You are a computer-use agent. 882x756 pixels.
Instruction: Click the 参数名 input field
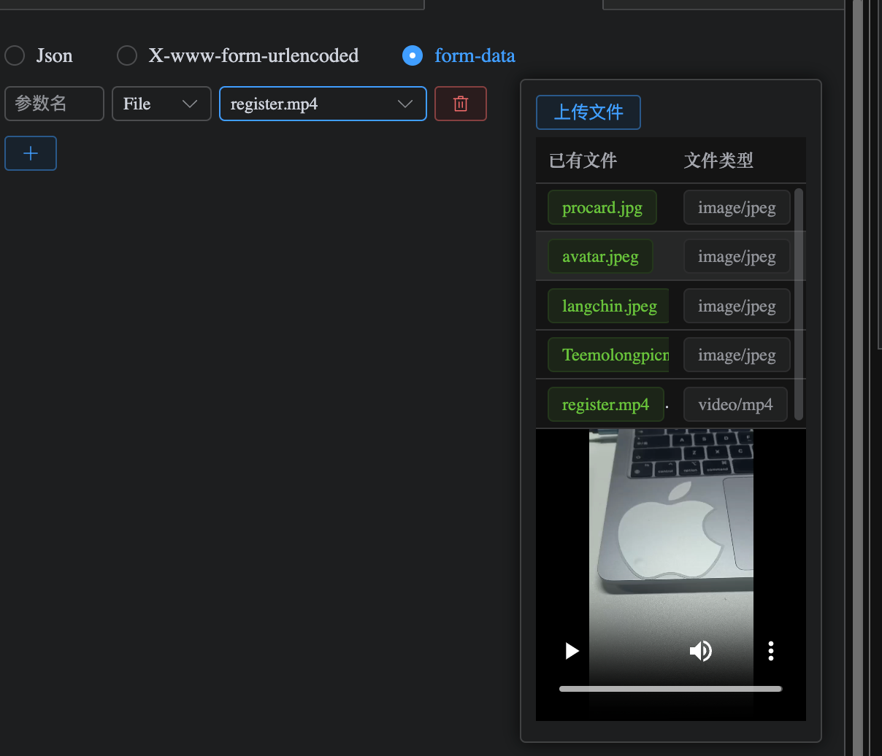(54, 104)
